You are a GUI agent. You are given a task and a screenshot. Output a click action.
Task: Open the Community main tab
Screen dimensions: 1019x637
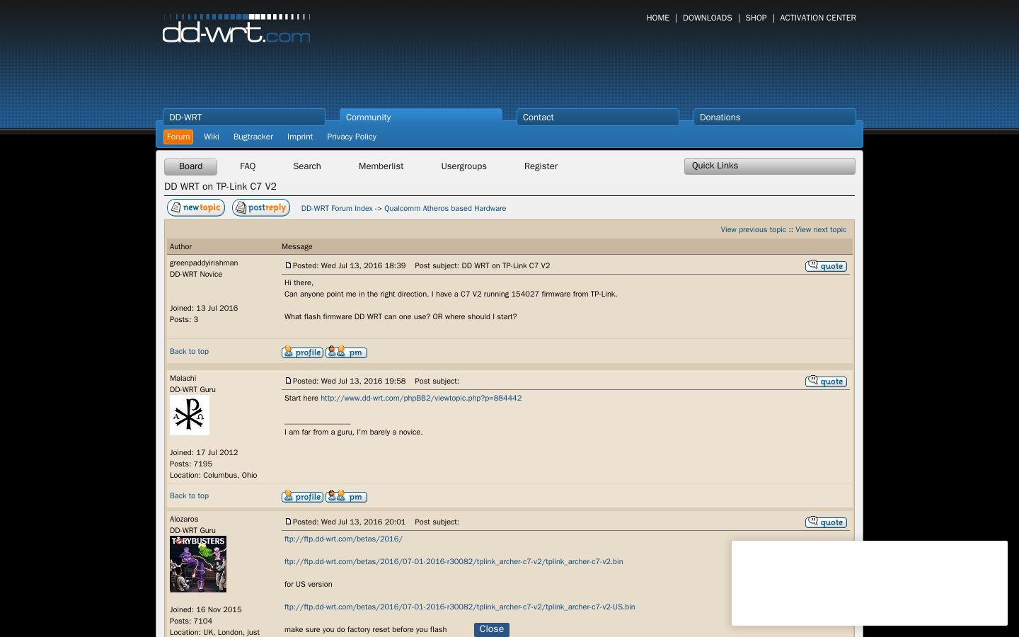pyautogui.click(x=421, y=117)
